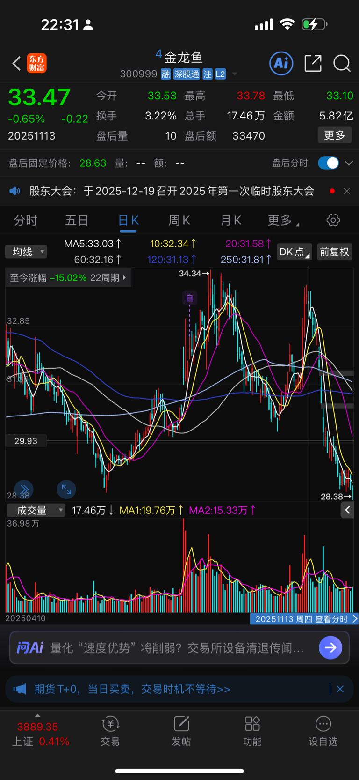Open the 交易 trade icon
Screen dimensions: 359x780
pyautogui.click(x=110, y=731)
